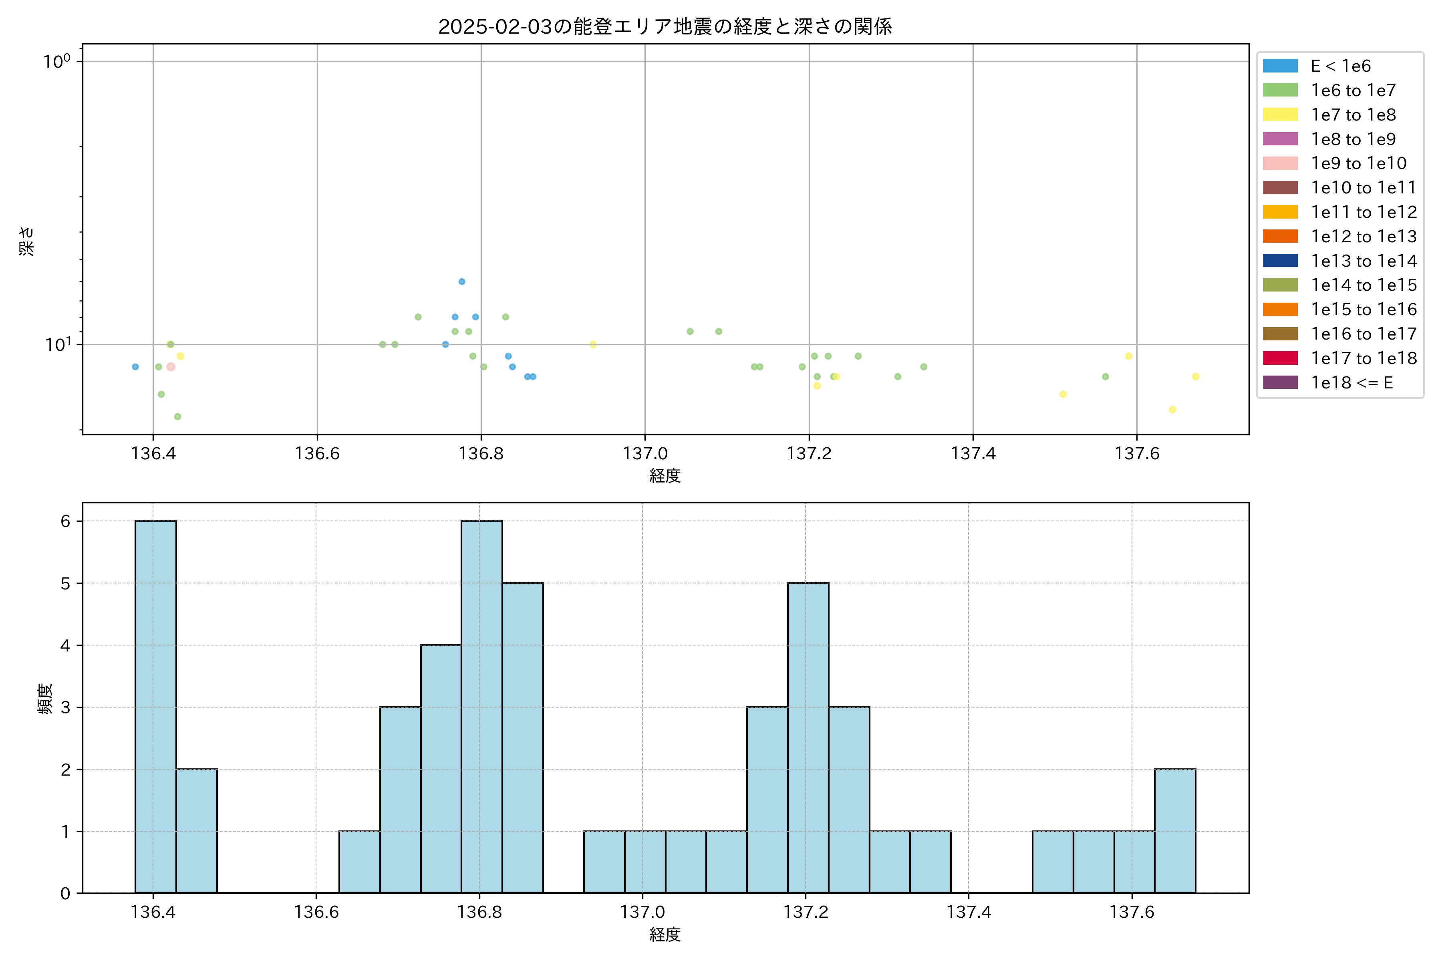Click the height-5 histogram bar at 137.2
The height and width of the screenshot is (961, 1442).
pos(808,737)
